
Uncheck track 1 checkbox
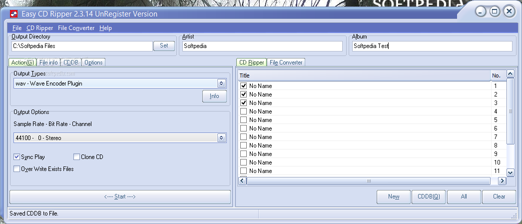coord(244,86)
